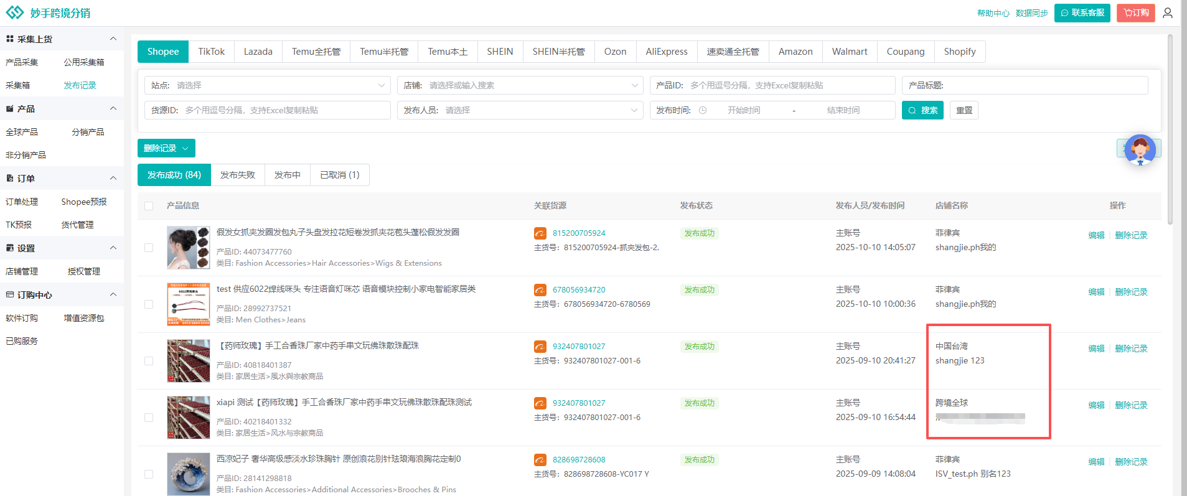Click the page vertical scrollbar
The image size is (1187, 496).
(x=1170, y=131)
